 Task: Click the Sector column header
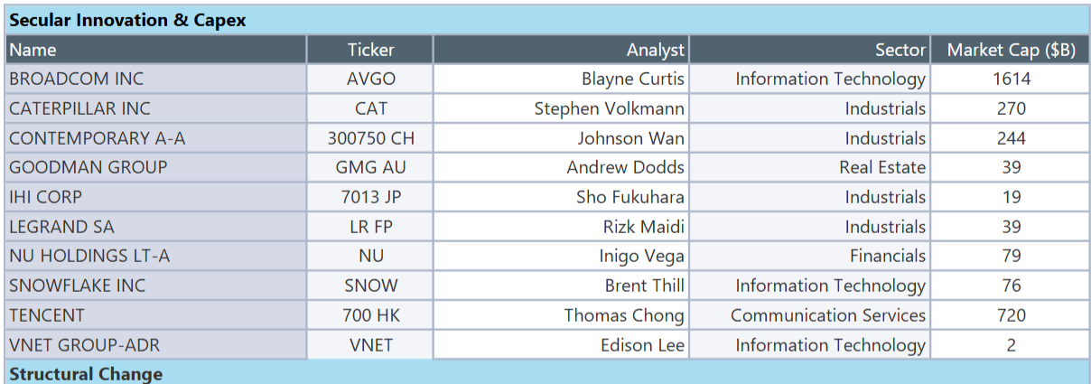point(900,50)
